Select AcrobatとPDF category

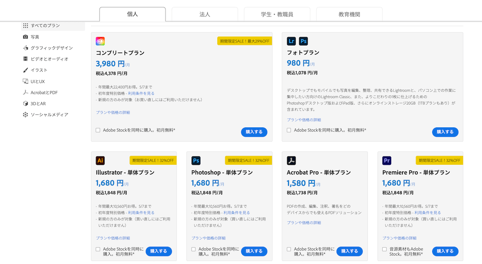tap(44, 92)
